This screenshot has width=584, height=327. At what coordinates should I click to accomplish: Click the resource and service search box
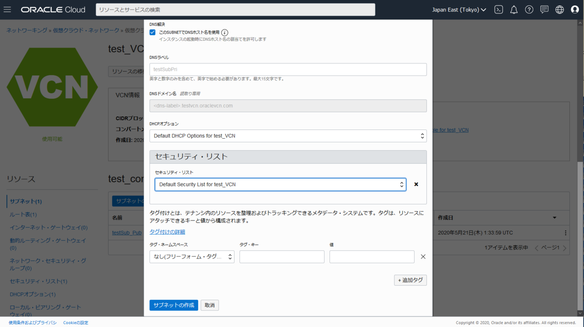click(x=235, y=10)
